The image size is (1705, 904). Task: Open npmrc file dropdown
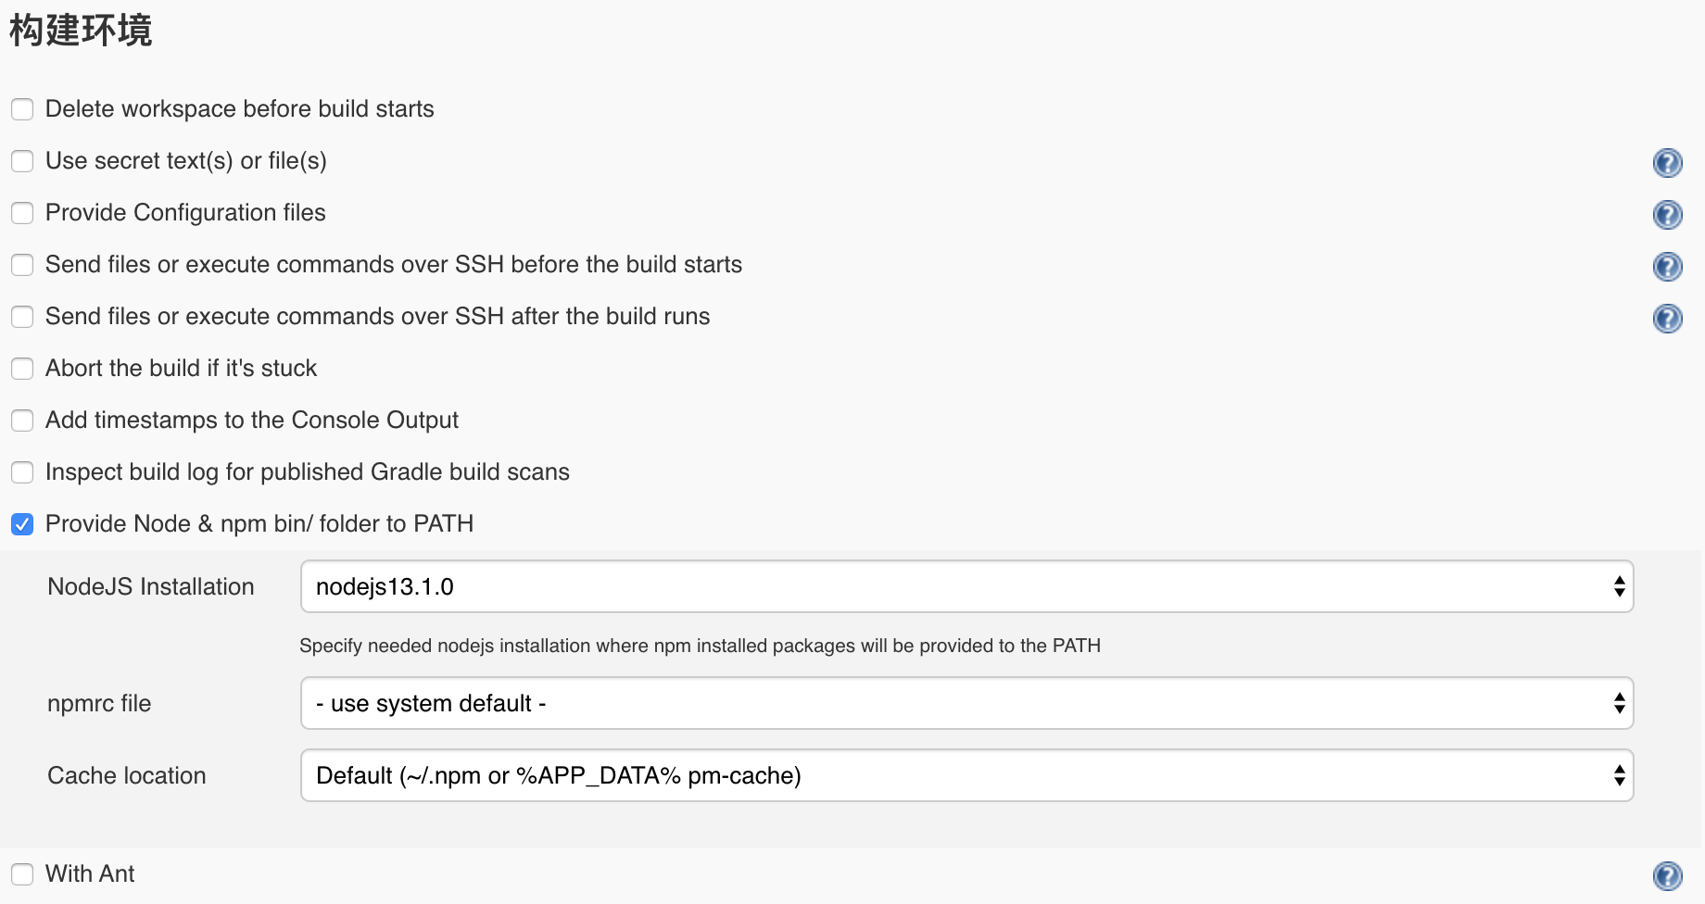(x=966, y=703)
